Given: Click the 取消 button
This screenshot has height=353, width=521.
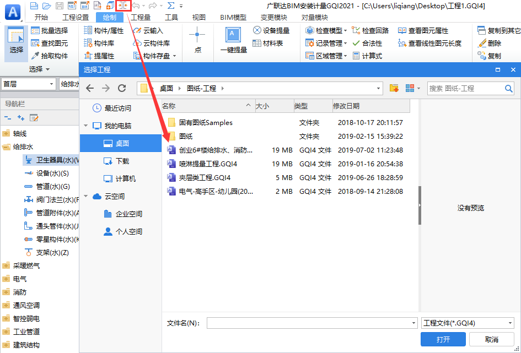Looking at the screenshot, I should [491, 339].
